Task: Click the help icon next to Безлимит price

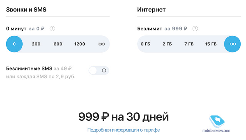Action: [195, 29]
